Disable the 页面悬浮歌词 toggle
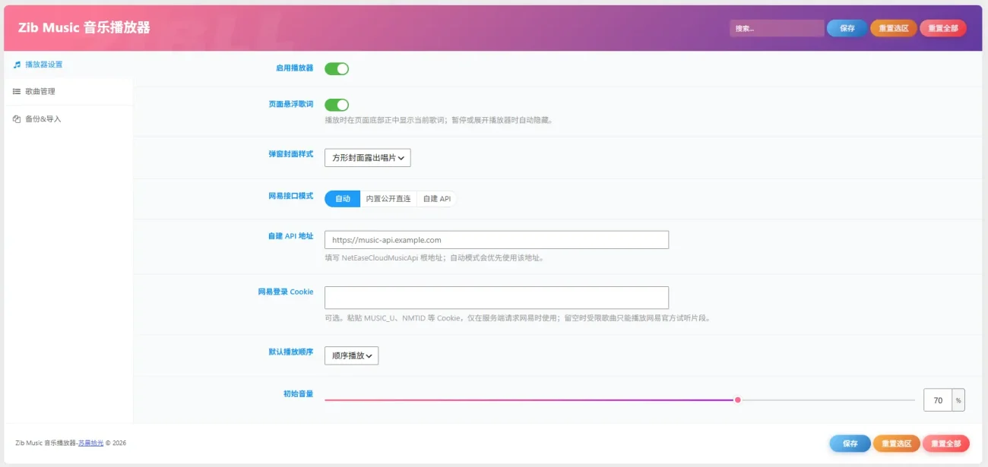 point(337,105)
